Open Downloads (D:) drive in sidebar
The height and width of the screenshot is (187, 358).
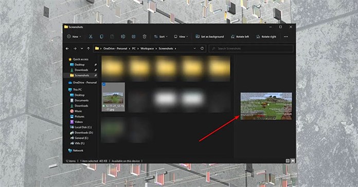84,133
